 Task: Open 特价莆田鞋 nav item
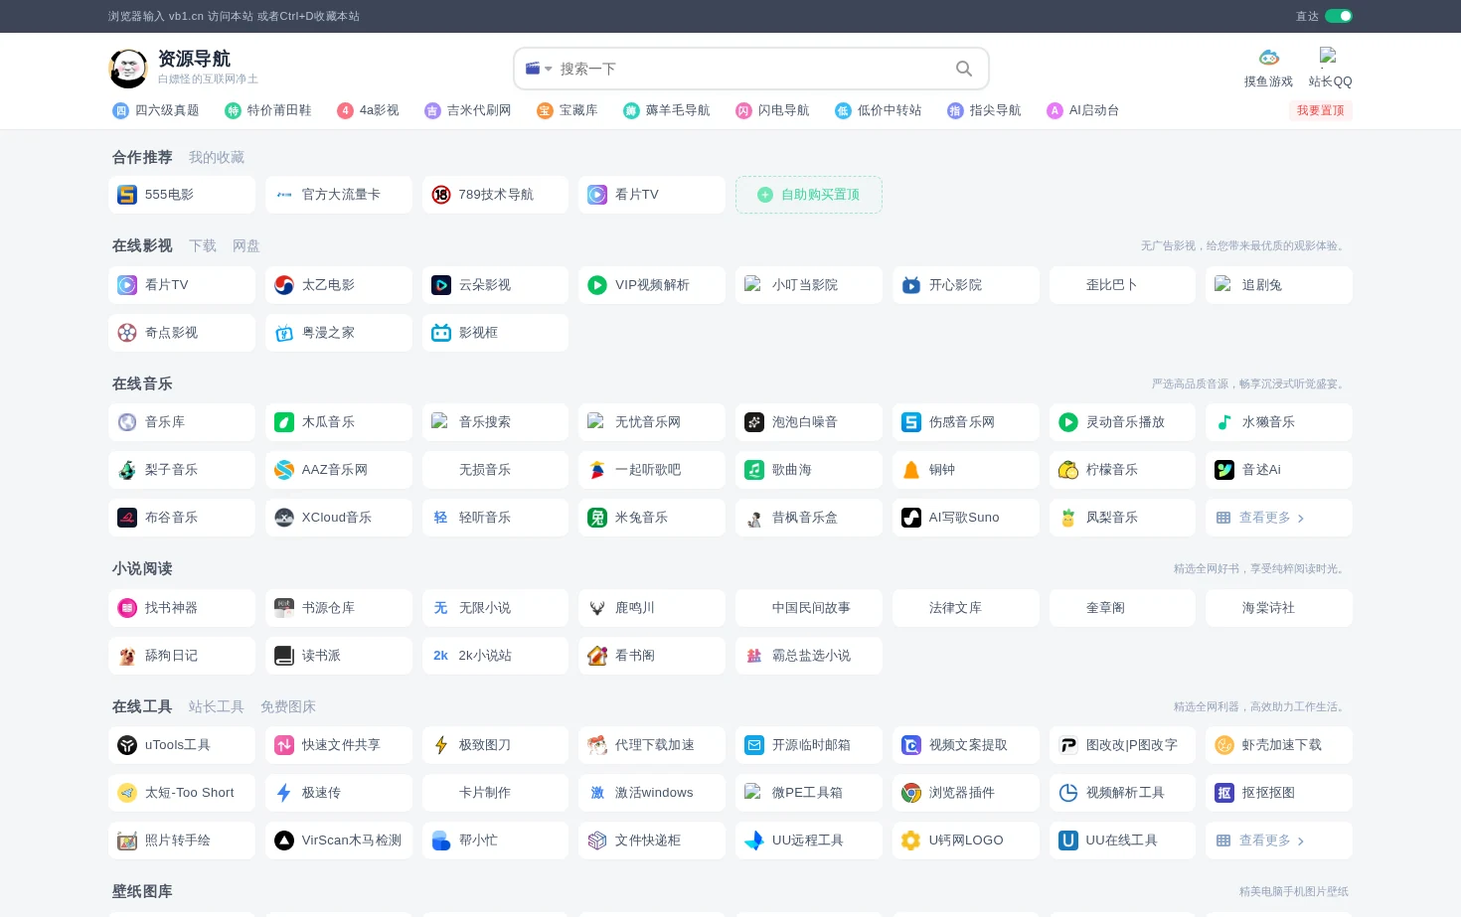pos(268,110)
